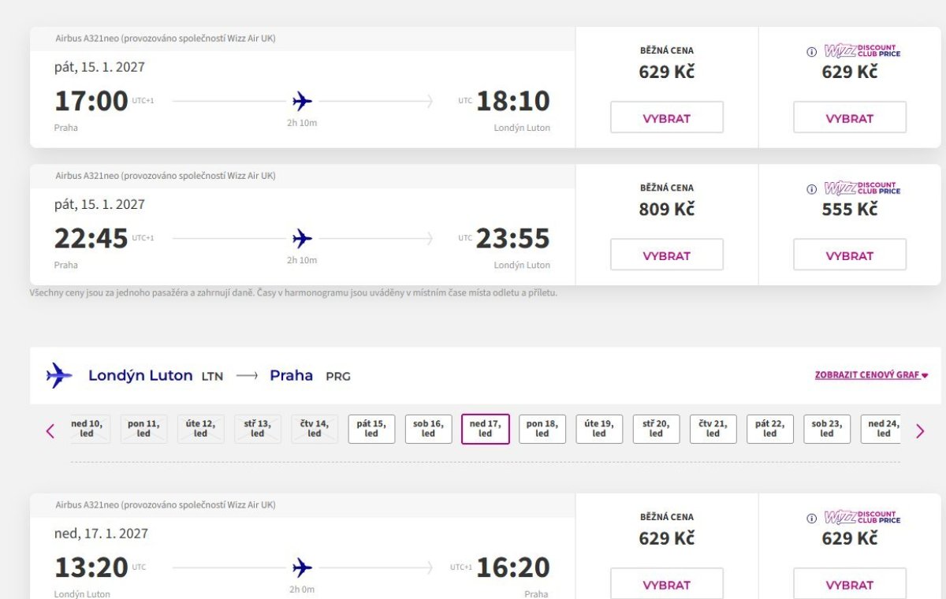946x599 pixels.
Task: Choose regular price VYBRAT for 13:20 return flight
Action: pyautogui.click(x=667, y=584)
